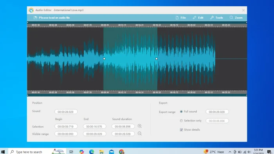Click the right selection handle on waveform
The width and height of the screenshot is (274, 154).
tap(157, 59)
